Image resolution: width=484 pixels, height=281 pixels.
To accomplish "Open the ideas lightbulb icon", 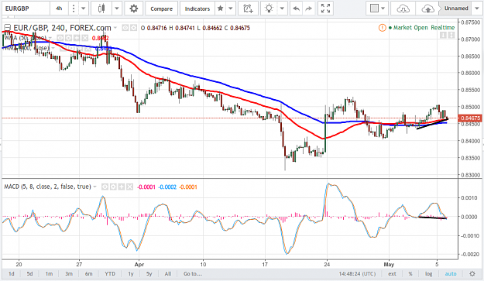I will [x=269, y=9].
